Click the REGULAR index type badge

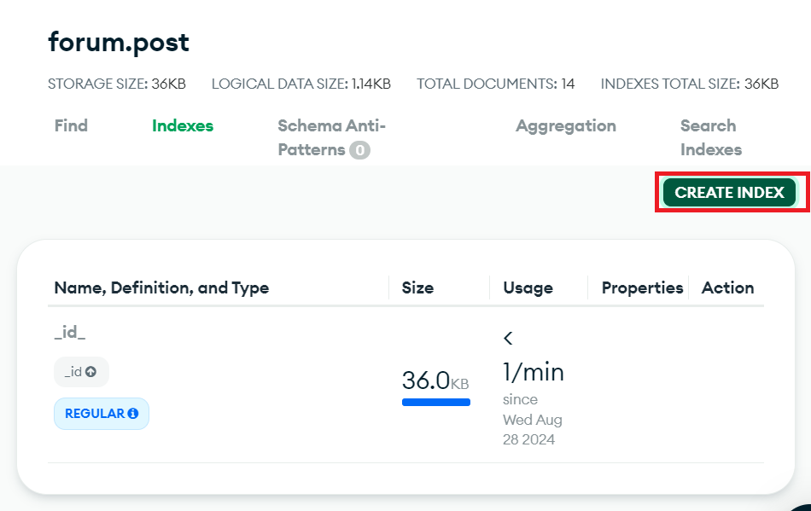pyautogui.click(x=102, y=414)
